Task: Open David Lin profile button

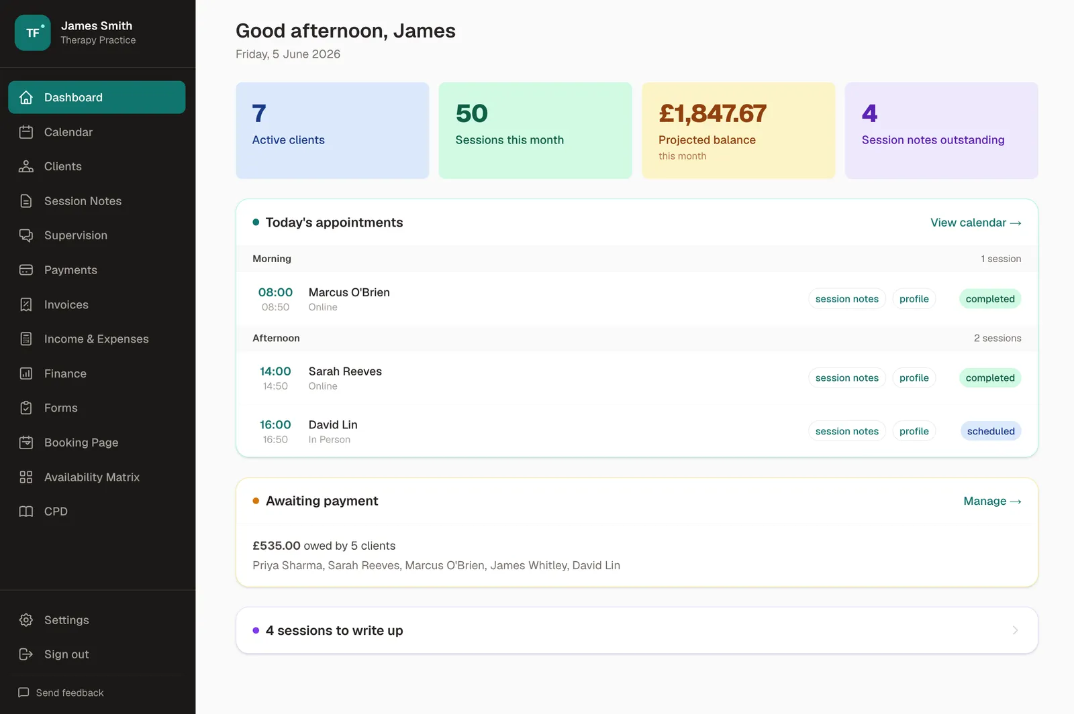Action: point(914,431)
